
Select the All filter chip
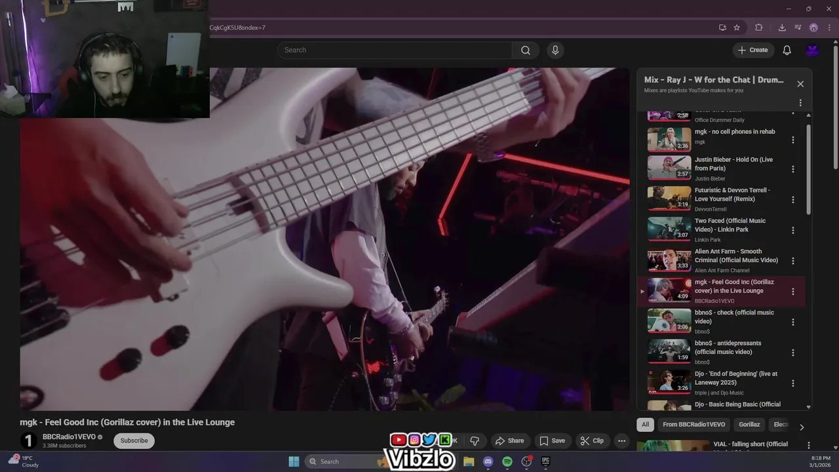coord(645,424)
